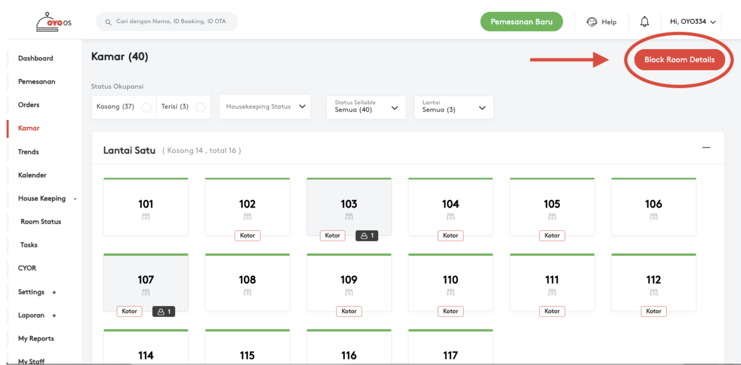
Task: Collapse the Lantai Satu section
Action: point(706,148)
